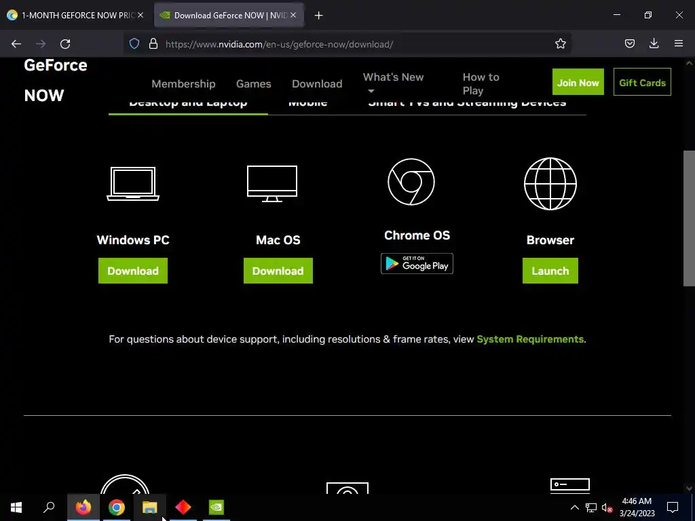Open the taskbar search magnifier
This screenshot has width=695, height=521.
coord(49,507)
